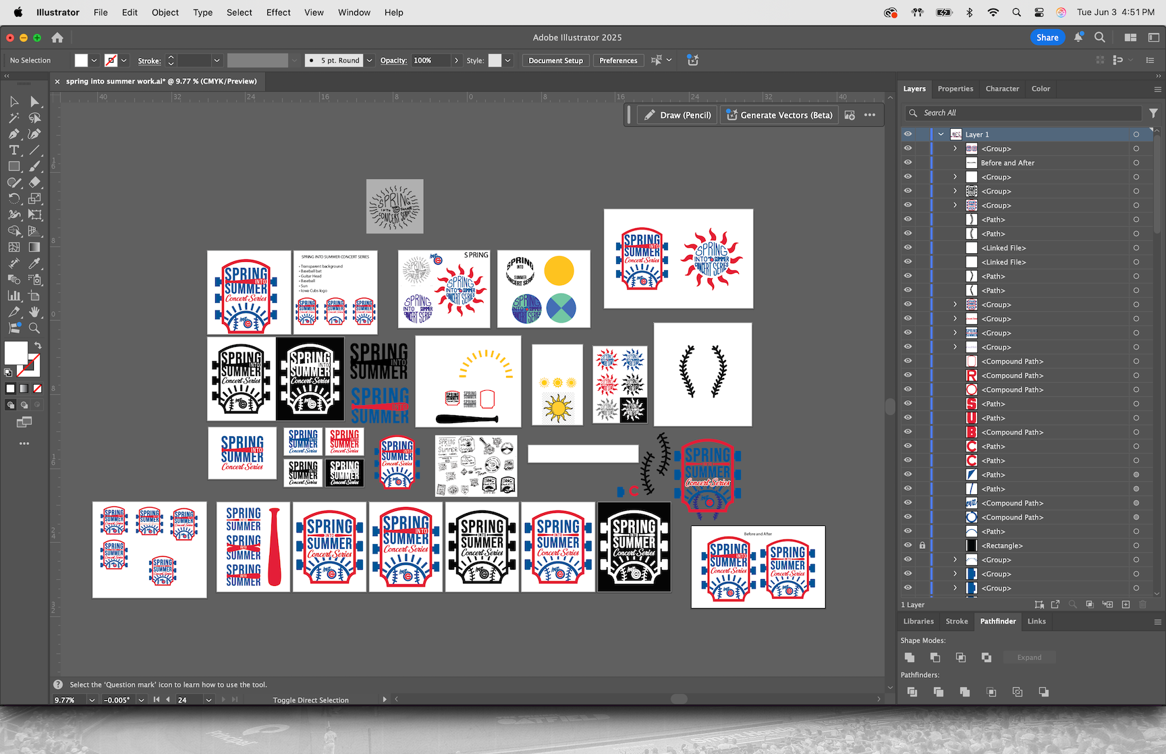This screenshot has height=754, width=1166.
Task: Create a new layer in Layers panel
Action: (x=1126, y=605)
